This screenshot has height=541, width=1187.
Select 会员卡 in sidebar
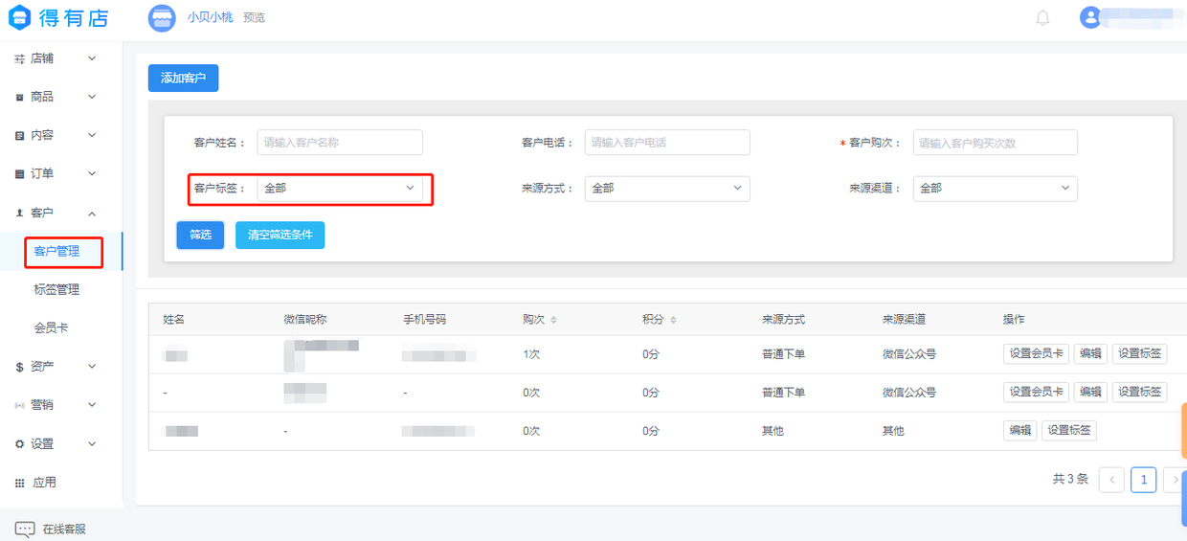51,328
